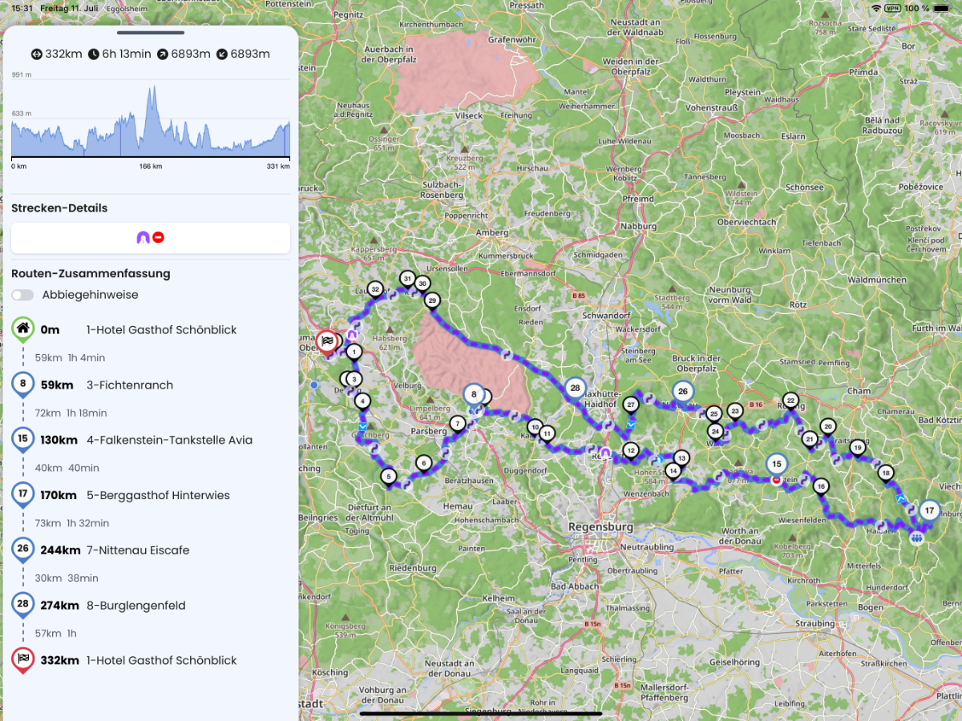Tap the waypoint 28 pin on the map
This screenshot has width=962, height=721.
point(575,389)
